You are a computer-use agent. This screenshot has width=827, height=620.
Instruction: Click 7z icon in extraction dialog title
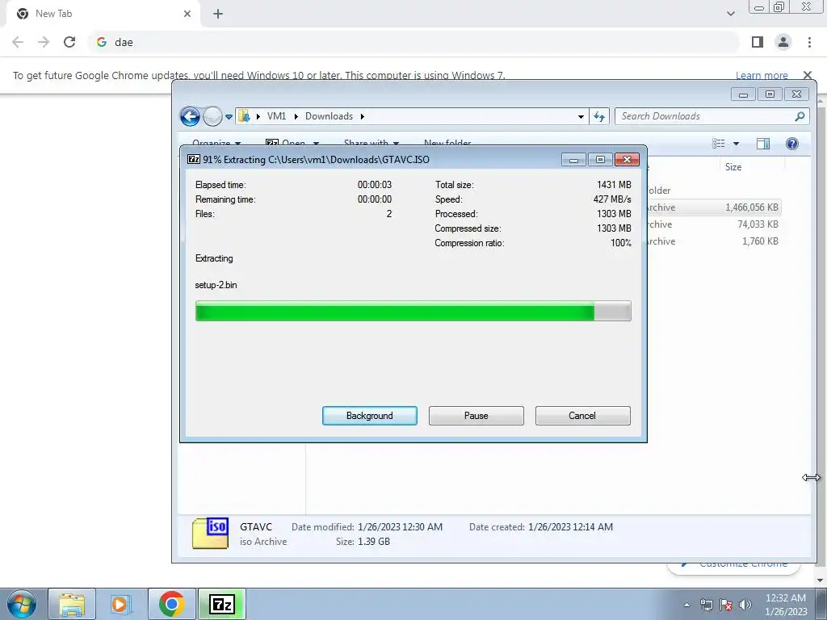click(194, 159)
